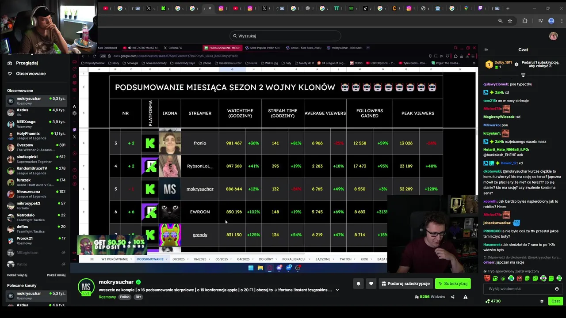Click the franio streamer name in spreadsheet
The width and height of the screenshot is (566, 318).
200,143
